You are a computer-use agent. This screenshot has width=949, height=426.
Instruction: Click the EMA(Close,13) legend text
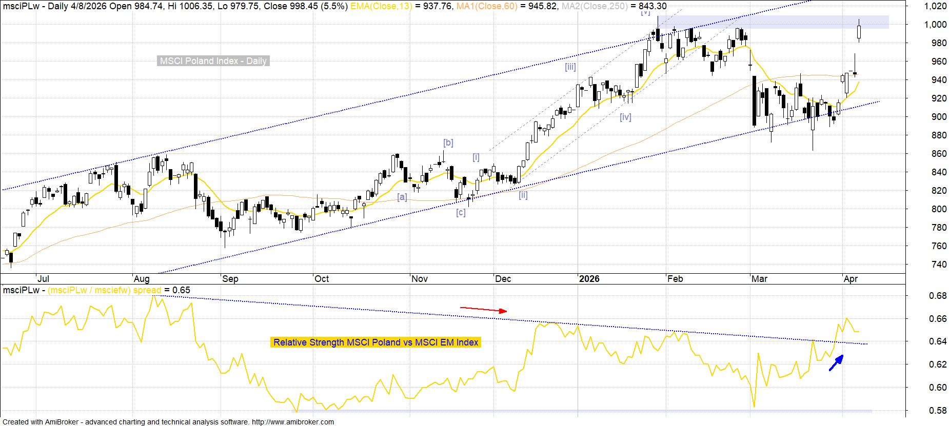point(381,6)
